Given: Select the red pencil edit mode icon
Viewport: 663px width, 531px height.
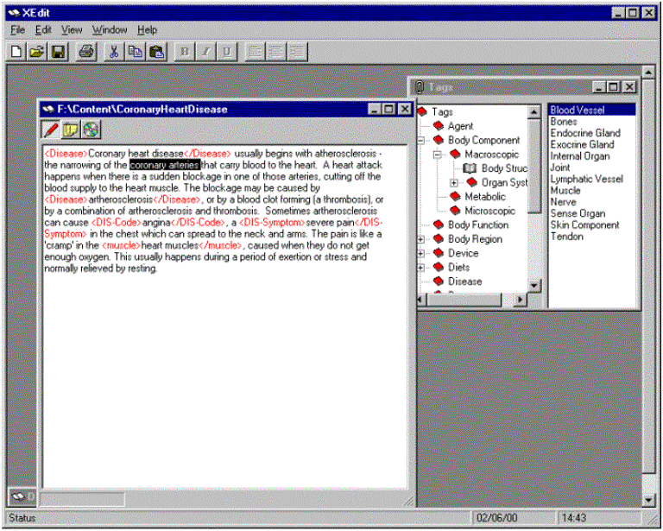Looking at the screenshot, I should [52, 130].
